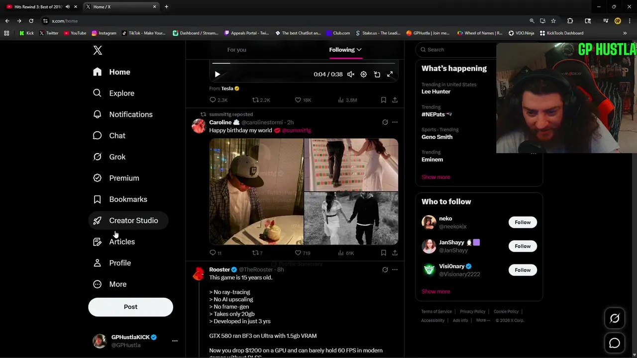Open the Kick bookmark
This screenshot has width=637, height=358.
pyautogui.click(x=27, y=33)
